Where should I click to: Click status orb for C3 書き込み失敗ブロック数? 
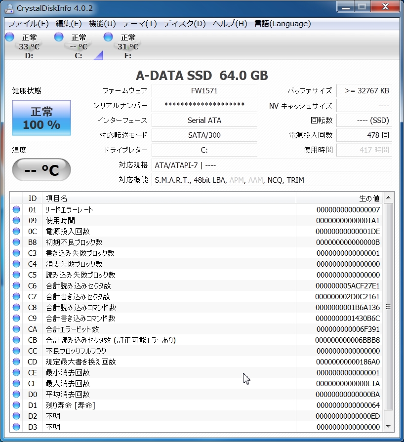16,253
